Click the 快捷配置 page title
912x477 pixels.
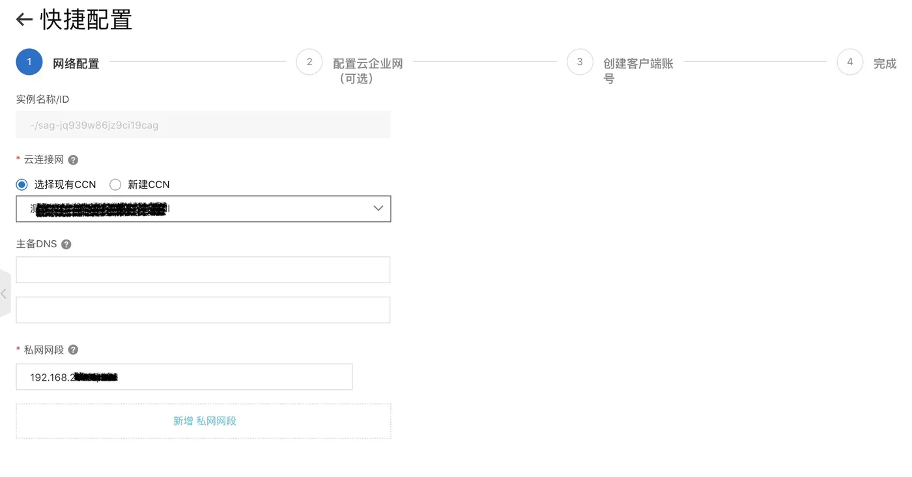pos(87,20)
